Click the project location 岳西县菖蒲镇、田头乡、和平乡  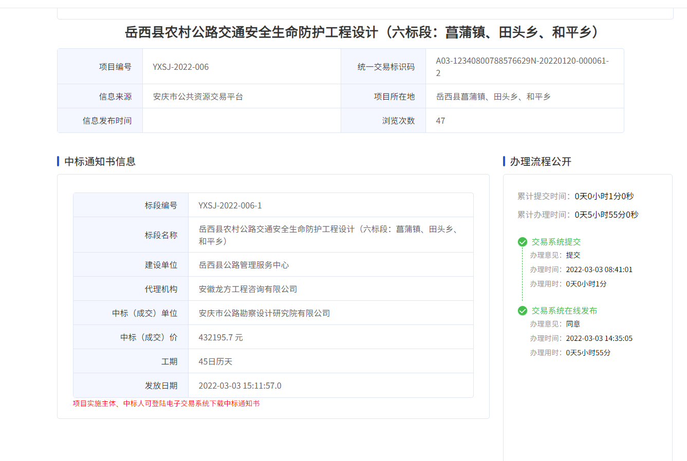pos(493,97)
